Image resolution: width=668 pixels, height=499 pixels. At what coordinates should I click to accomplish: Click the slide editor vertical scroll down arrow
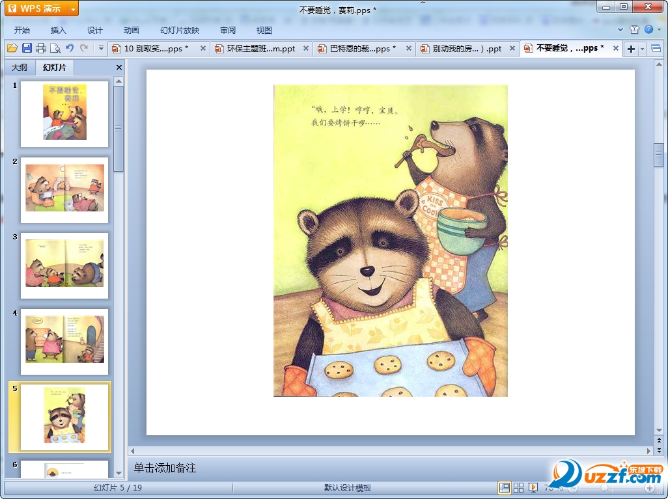[x=659, y=431]
